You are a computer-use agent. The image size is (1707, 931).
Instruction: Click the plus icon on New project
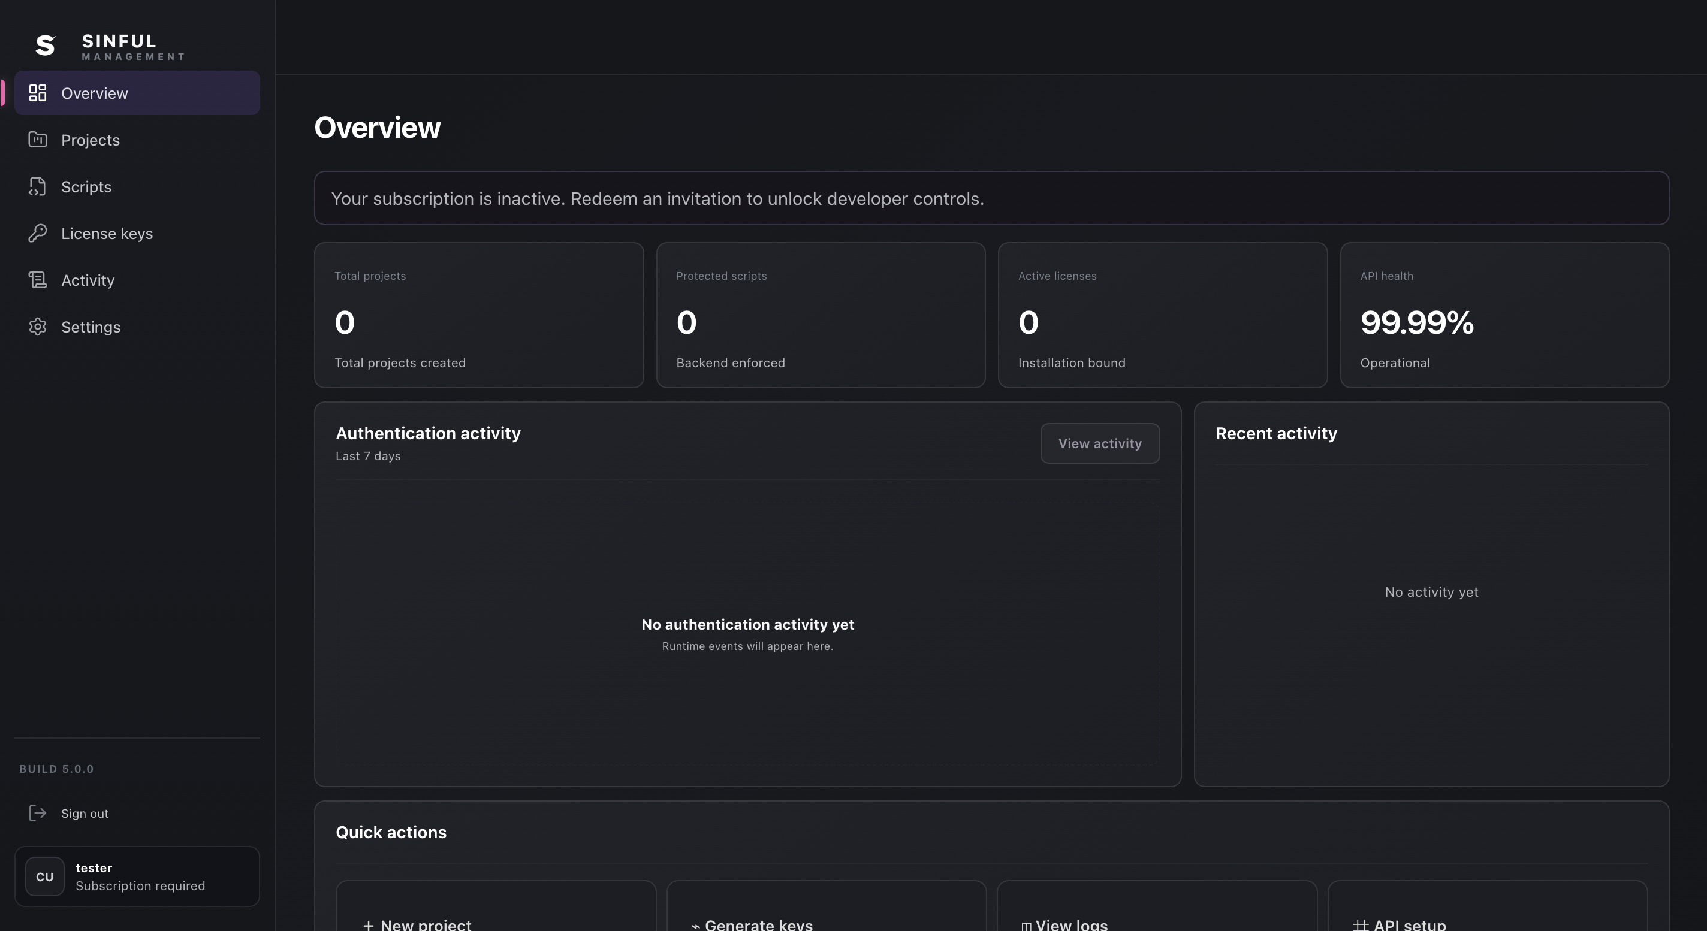coord(369,925)
